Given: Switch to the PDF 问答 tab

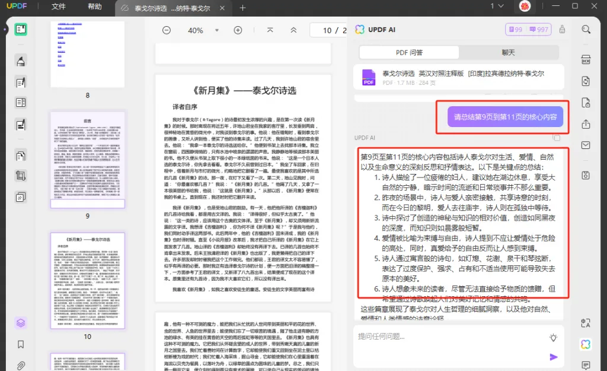Looking at the screenshot, I should point(409,52).
